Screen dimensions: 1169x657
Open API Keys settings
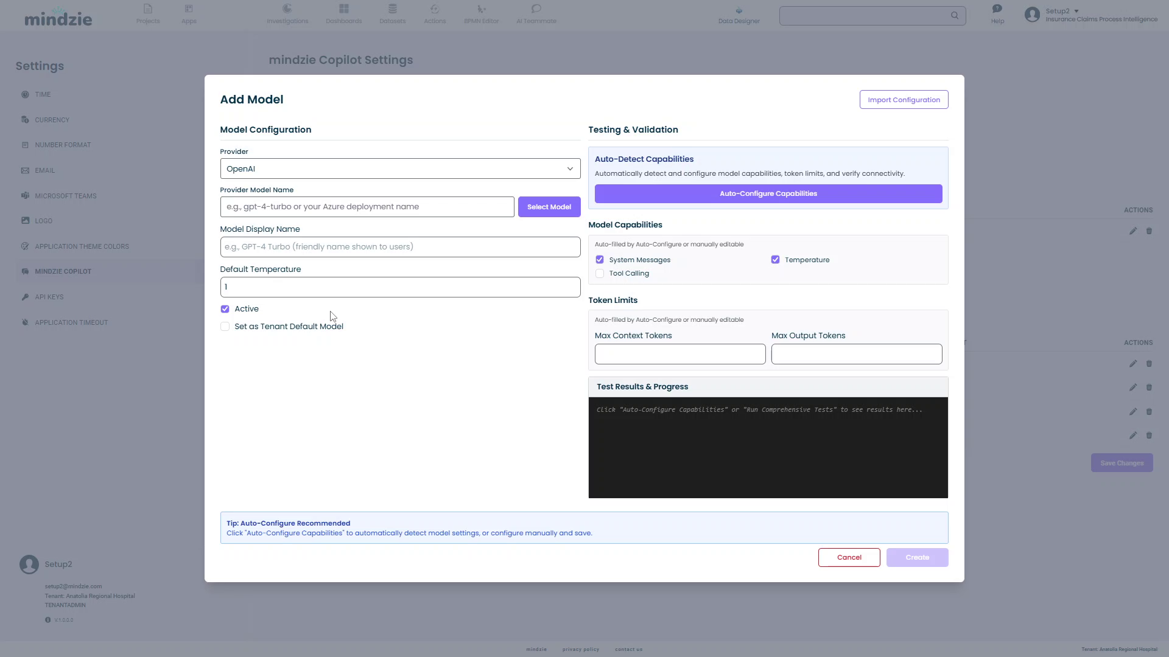49,297
